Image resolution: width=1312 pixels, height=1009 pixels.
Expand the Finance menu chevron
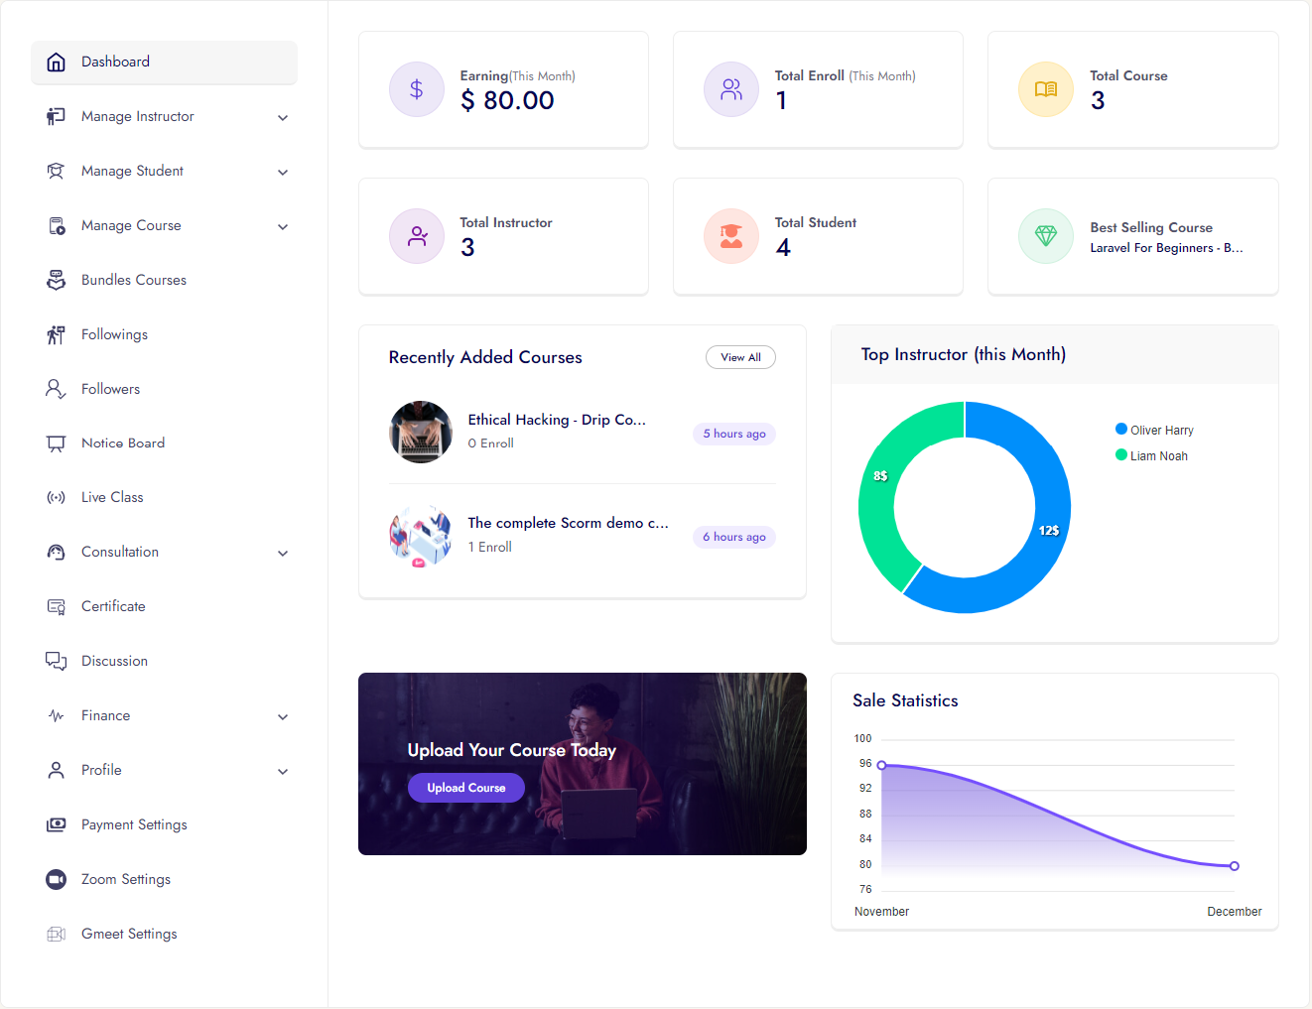283,717
